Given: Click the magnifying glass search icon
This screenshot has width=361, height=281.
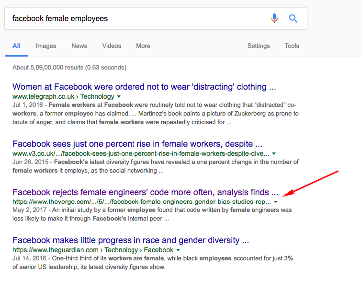Looking at the screenshot, I should (293, 19).
